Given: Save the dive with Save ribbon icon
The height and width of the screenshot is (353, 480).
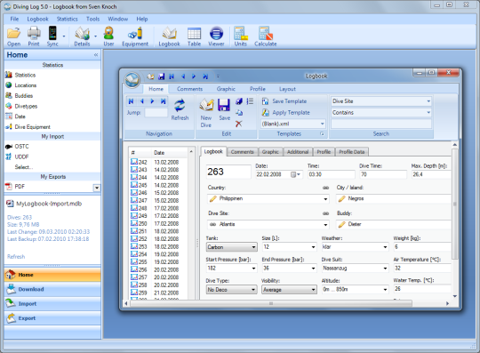Looking at the screenshot, I should point(224,109).
